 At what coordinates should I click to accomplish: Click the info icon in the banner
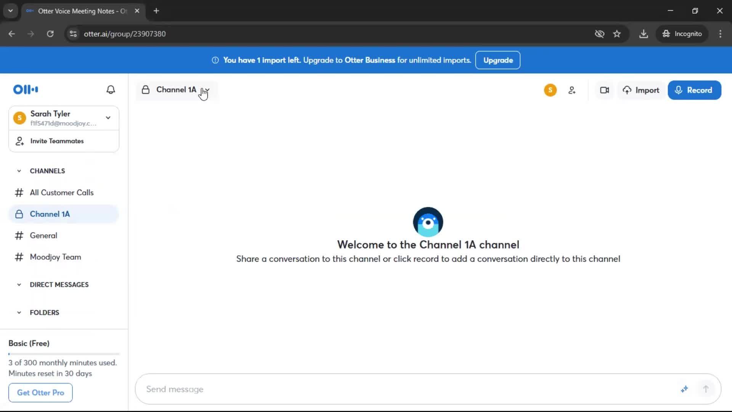(x=215, y=60)
